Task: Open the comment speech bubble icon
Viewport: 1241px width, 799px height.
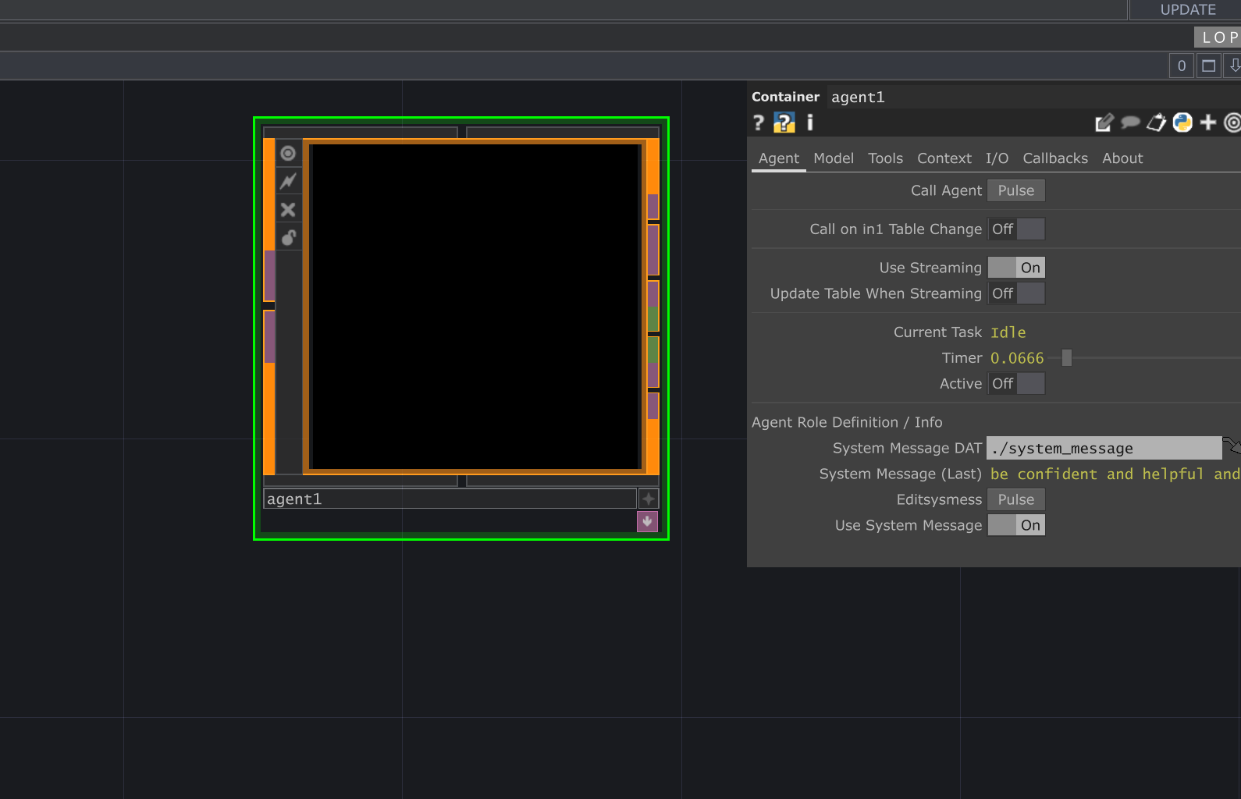Action: [1129, 123]
